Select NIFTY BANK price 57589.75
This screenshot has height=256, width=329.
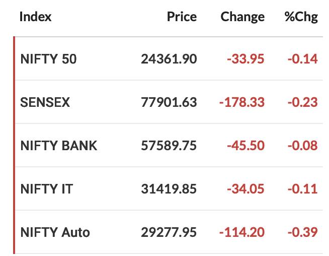[x=169, y=146]
